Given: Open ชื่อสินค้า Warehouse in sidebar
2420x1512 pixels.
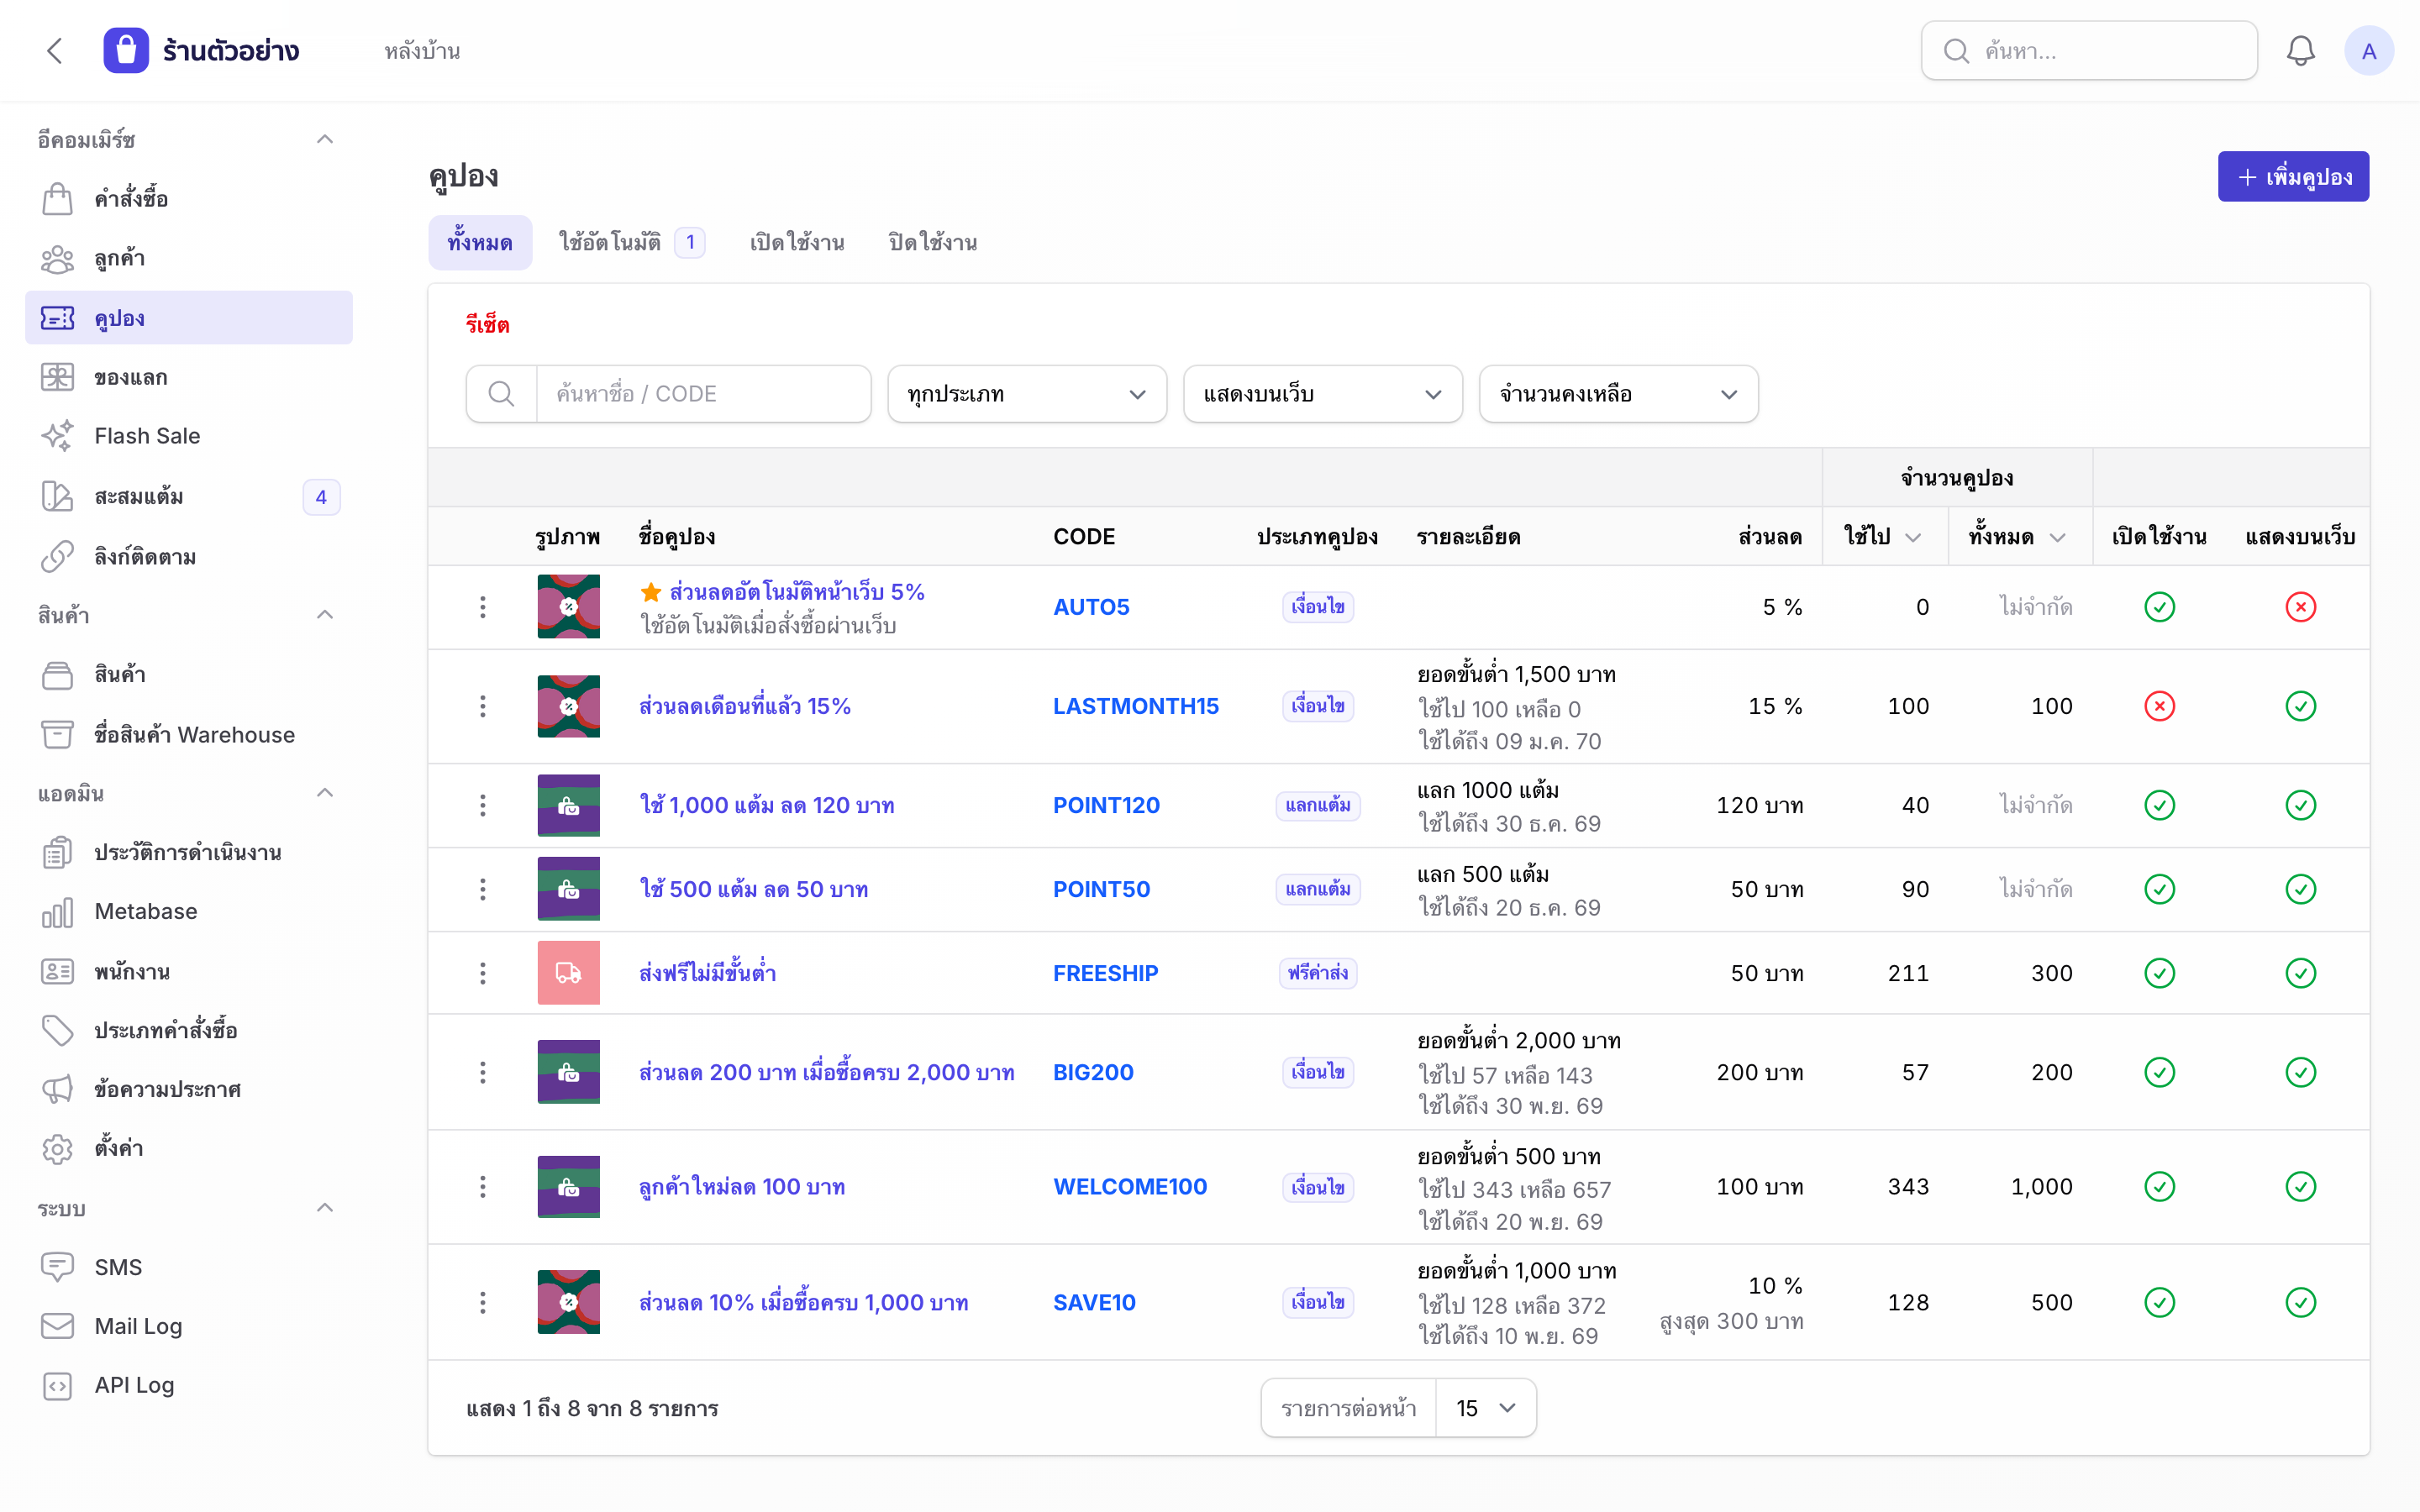Looking at the screenshot, I should click(189, 735).
